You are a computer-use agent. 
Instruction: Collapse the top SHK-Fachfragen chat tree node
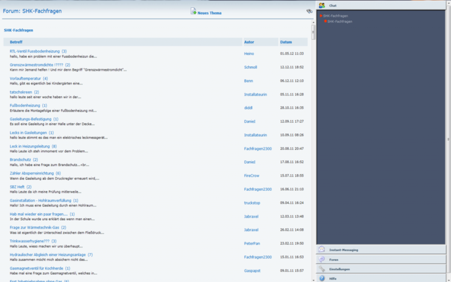pos(321,16)
